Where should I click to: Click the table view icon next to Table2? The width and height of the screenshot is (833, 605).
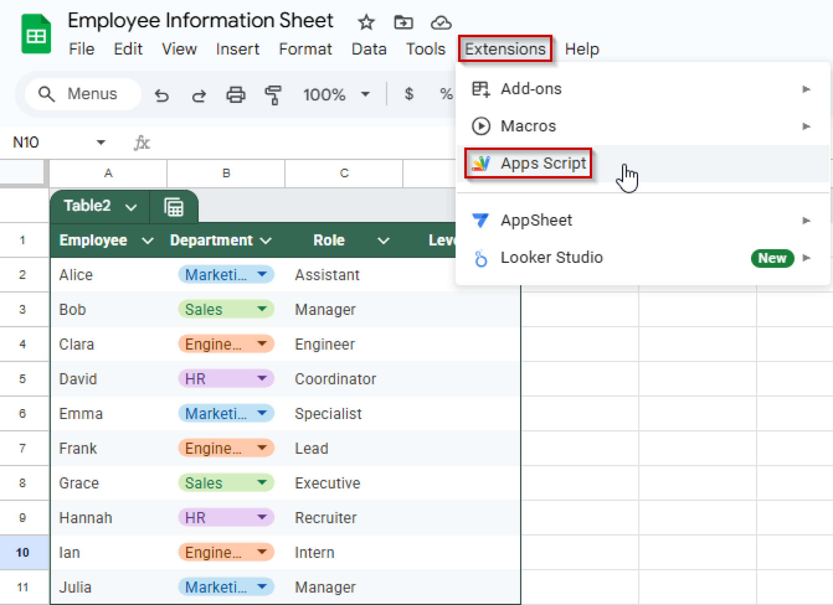(174, 206)
